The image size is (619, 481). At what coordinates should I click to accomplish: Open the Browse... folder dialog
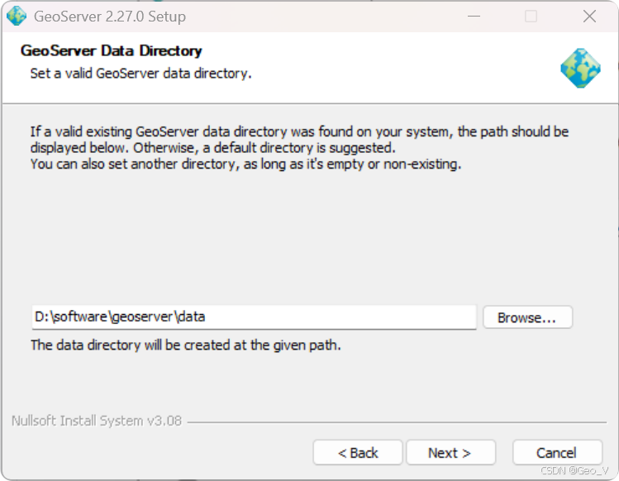pos(527,317)
